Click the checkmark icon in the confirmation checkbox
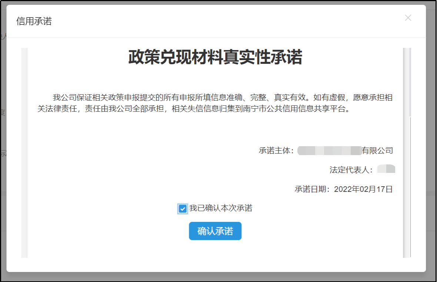This screenshot has width=437, height=282. pos(182,209)
